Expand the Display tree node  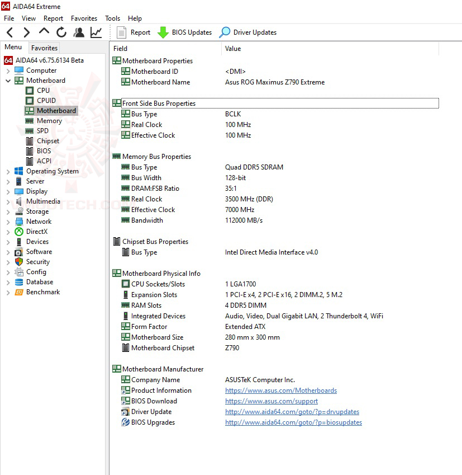tap(8, 192)
